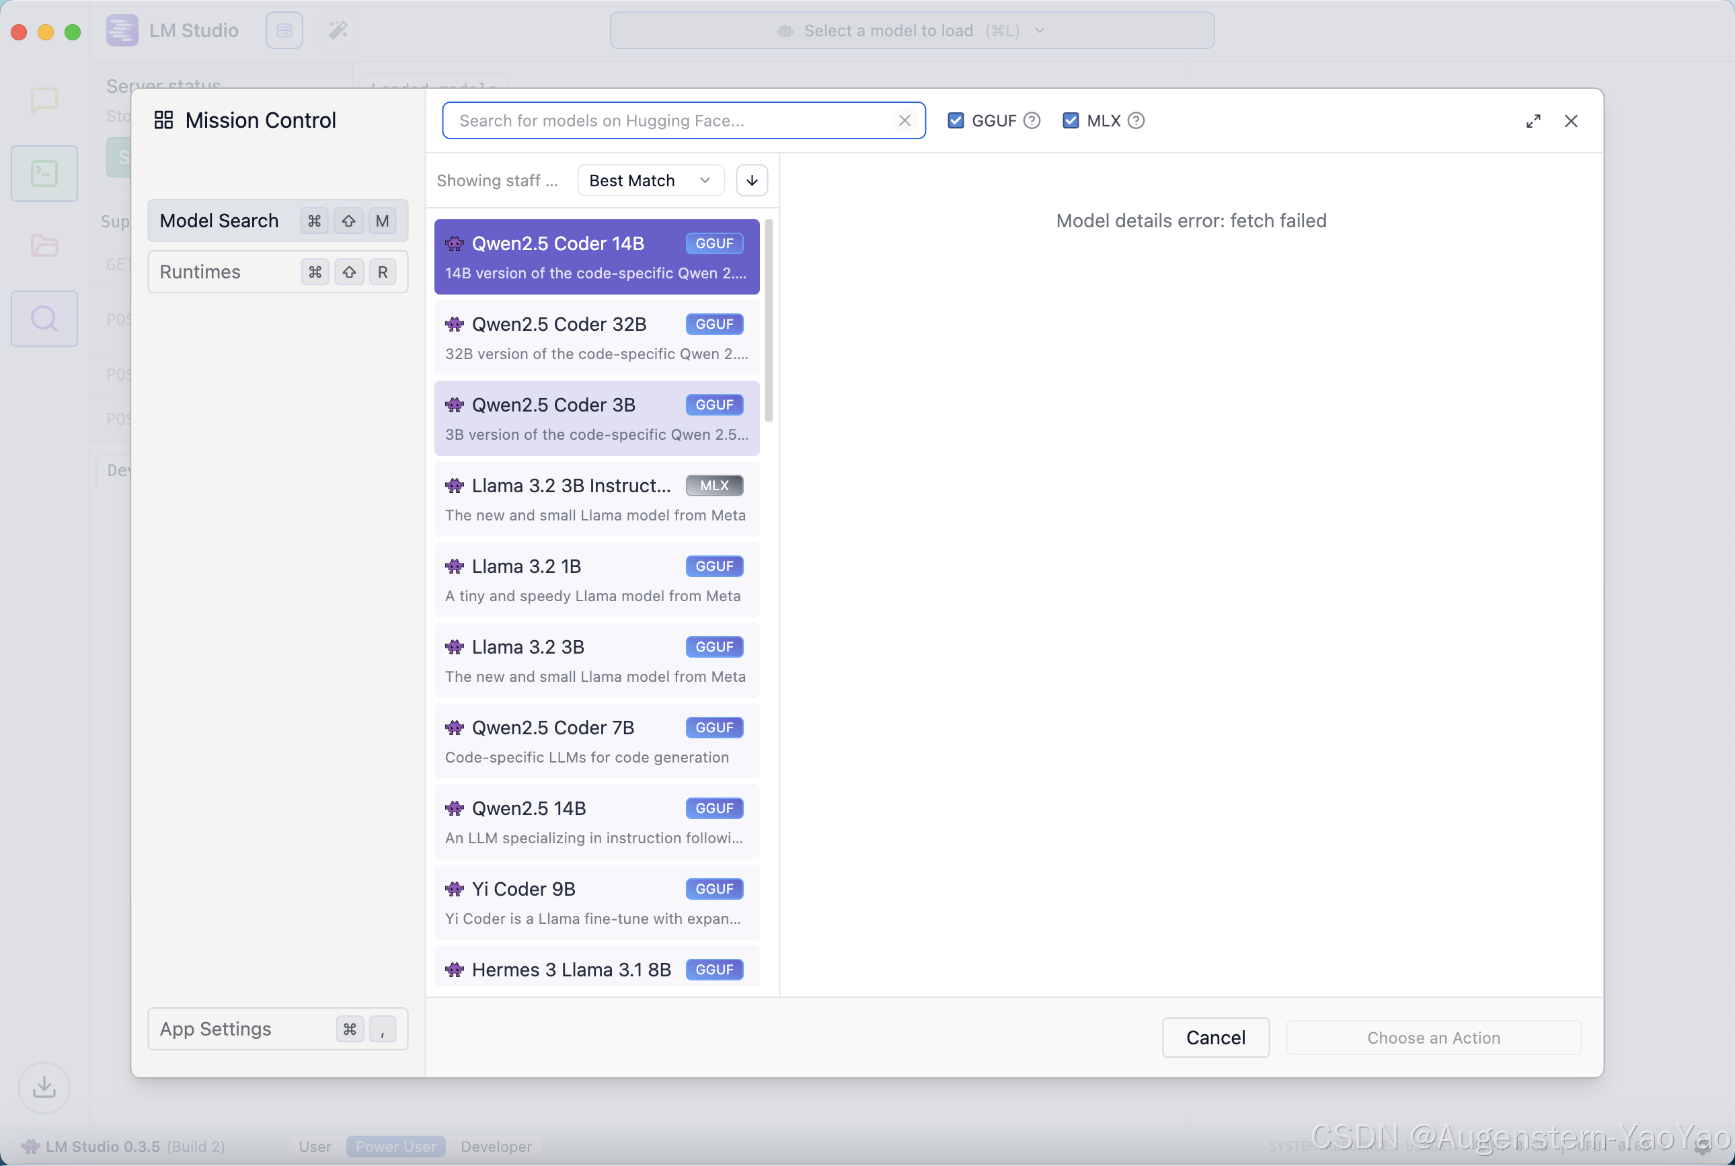
Task: Click the MLX badge on Llama 3.2 3B Instruct
Action: coord(714,485)
